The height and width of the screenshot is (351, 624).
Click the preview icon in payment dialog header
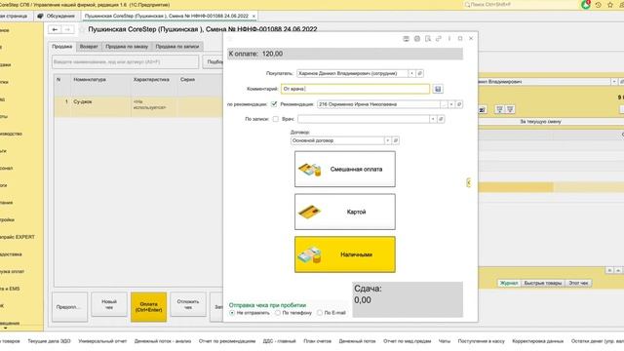point(428,39)
